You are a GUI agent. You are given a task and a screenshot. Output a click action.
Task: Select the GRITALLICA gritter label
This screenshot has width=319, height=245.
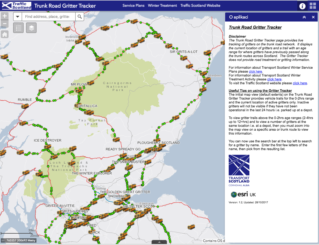87,106
